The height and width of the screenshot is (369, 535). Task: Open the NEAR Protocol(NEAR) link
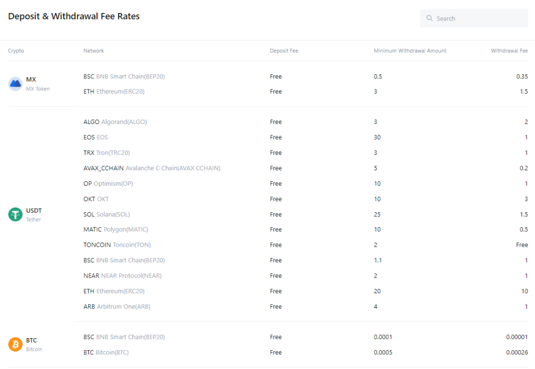[131, 275]
